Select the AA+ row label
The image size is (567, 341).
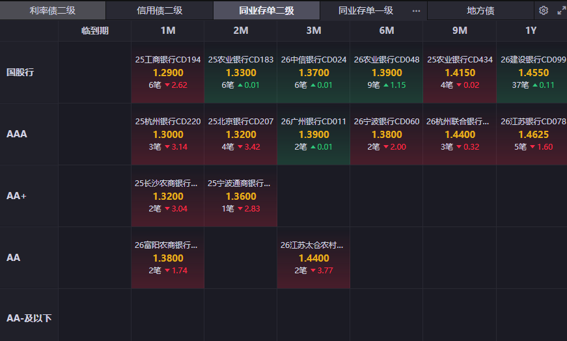16,196
